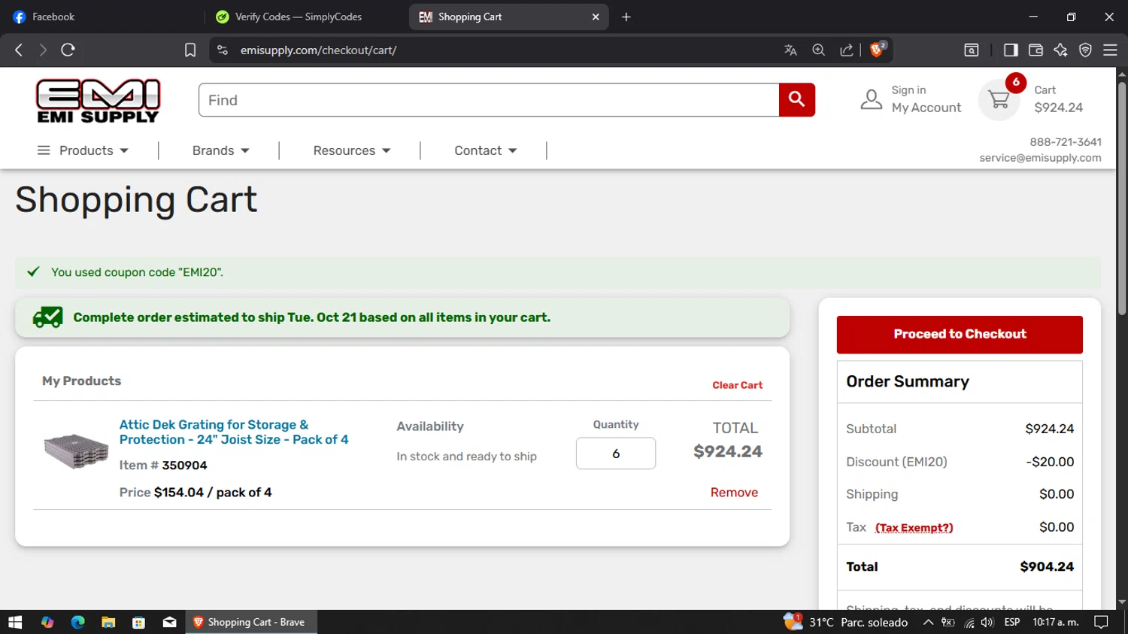Click the ESP language indicator
1128x634 pixels.
(x=1012, y=622)
